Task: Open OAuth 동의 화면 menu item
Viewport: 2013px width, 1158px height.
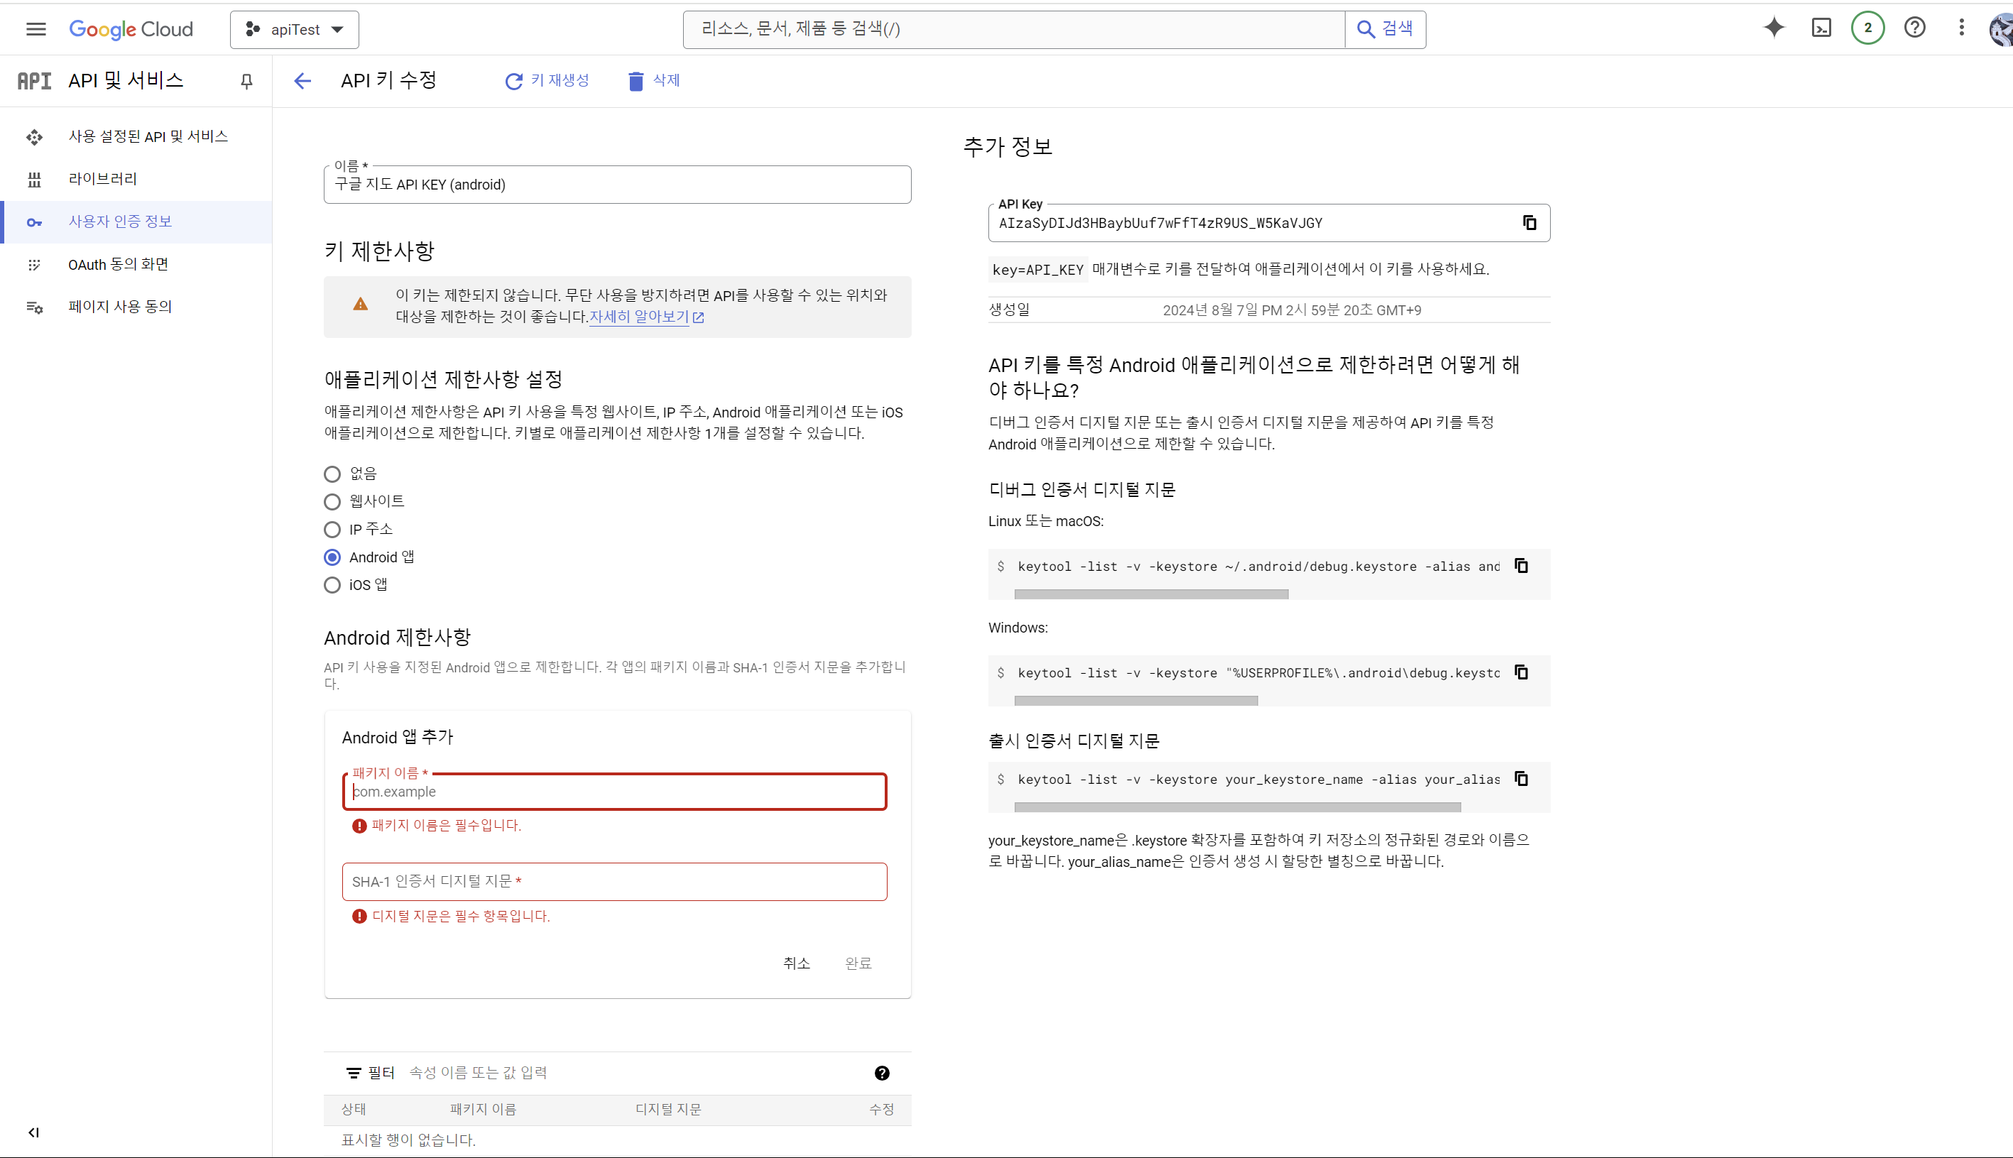Action: tap(136, 264)
